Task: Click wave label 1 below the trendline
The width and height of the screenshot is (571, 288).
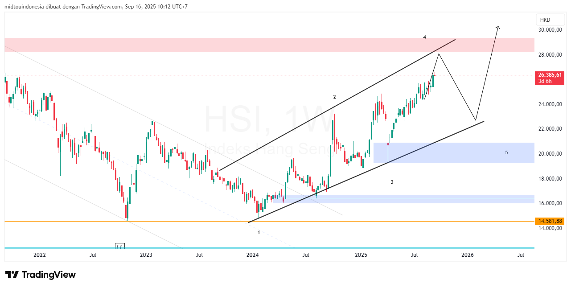Action: tap(259, 232)
